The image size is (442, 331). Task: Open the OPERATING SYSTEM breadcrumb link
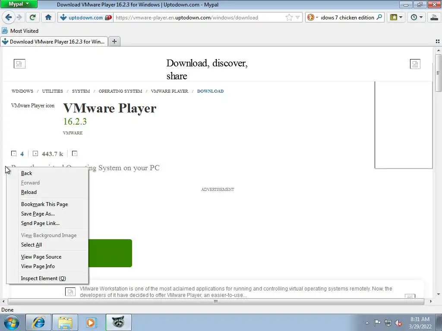click(120, 91)
